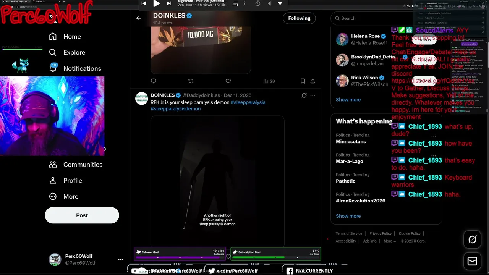489x275 pixels.
Task: Open Cookie Policy footer link
Action: [410, 233]
